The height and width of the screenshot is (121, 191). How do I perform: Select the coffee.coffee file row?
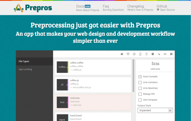pos(93,67)
